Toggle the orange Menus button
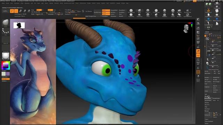This screenshot has height=125, width=223. click(194, 1)
